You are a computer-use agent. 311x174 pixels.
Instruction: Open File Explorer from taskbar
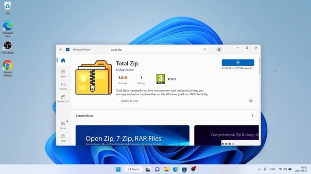166,169
